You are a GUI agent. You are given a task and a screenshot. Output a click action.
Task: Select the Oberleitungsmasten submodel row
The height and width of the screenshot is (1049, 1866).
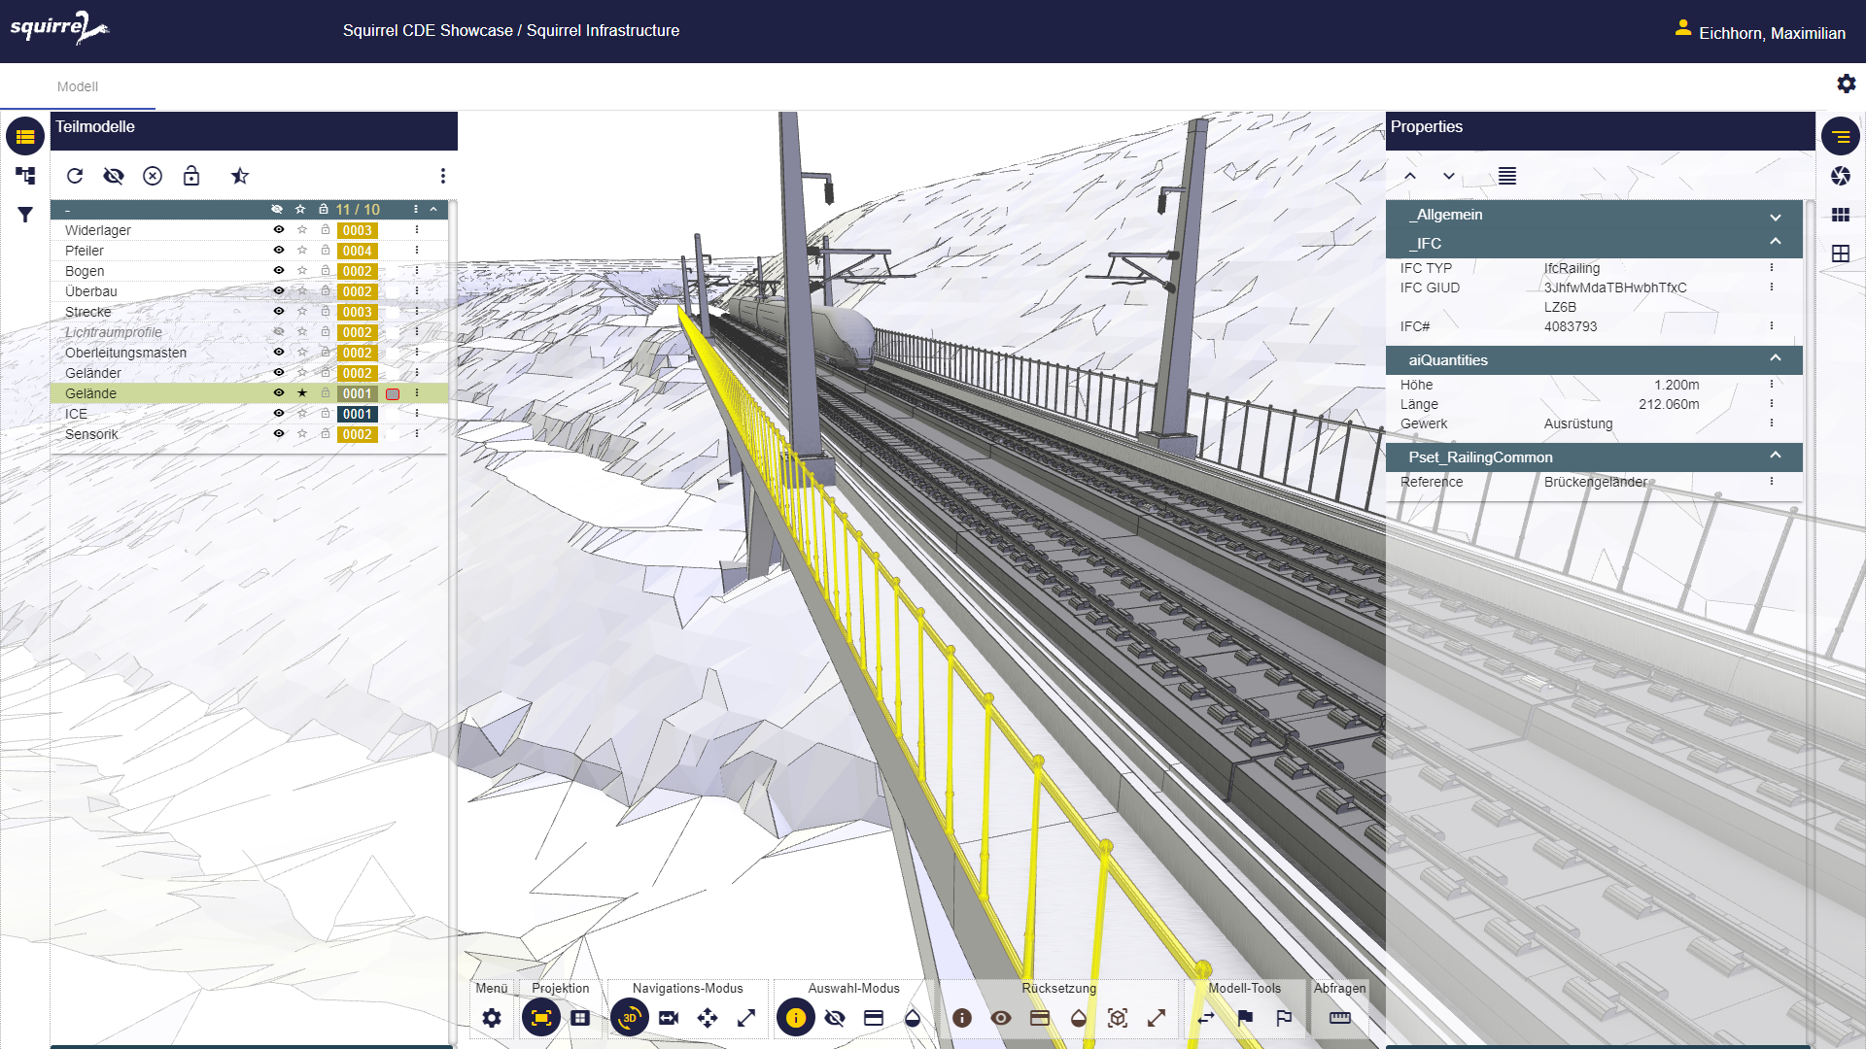click(126, 353)
